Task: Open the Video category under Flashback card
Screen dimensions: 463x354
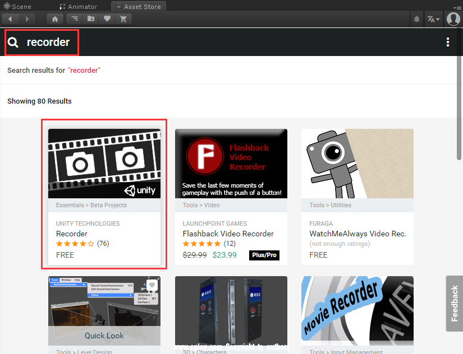Action: (212, 205)
